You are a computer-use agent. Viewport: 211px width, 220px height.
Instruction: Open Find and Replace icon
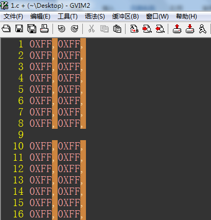(x=134, y=28)
